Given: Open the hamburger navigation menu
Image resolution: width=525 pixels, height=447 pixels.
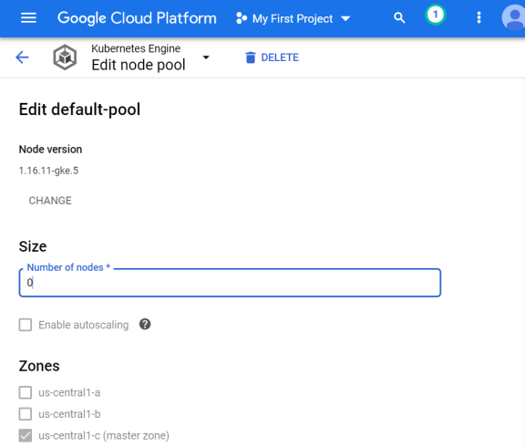Looking at the screenshot, I should click(x=28, y=18).
